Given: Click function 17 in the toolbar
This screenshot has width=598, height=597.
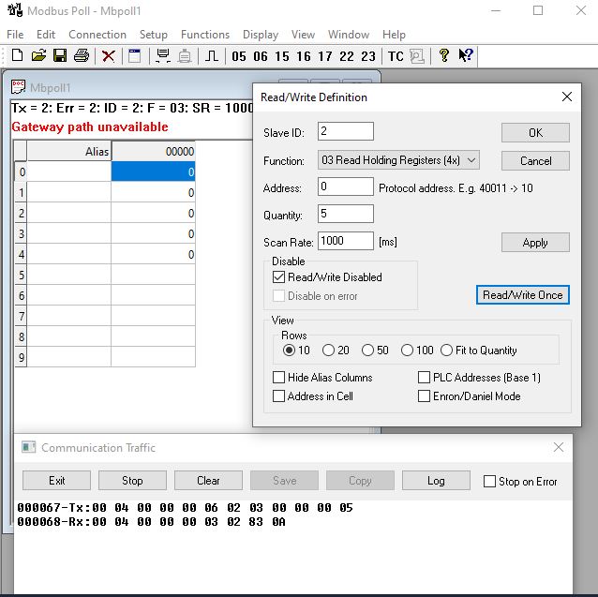Looking at the screenshot, I should (325, 56).
